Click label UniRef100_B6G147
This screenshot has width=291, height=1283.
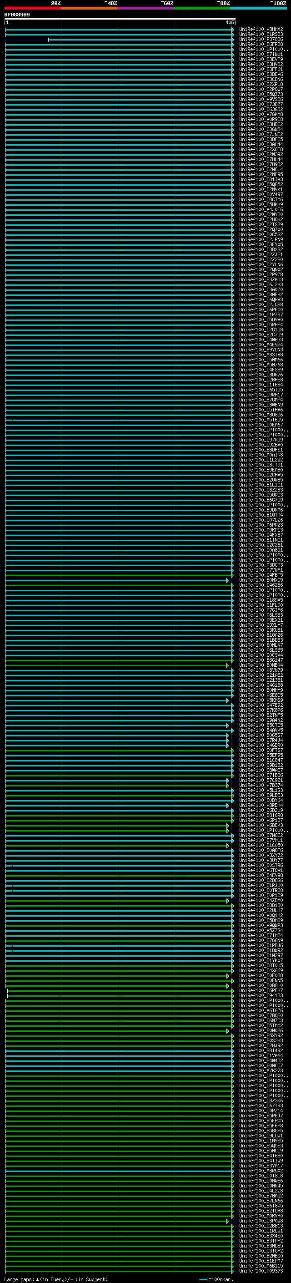tap(261, 660)
